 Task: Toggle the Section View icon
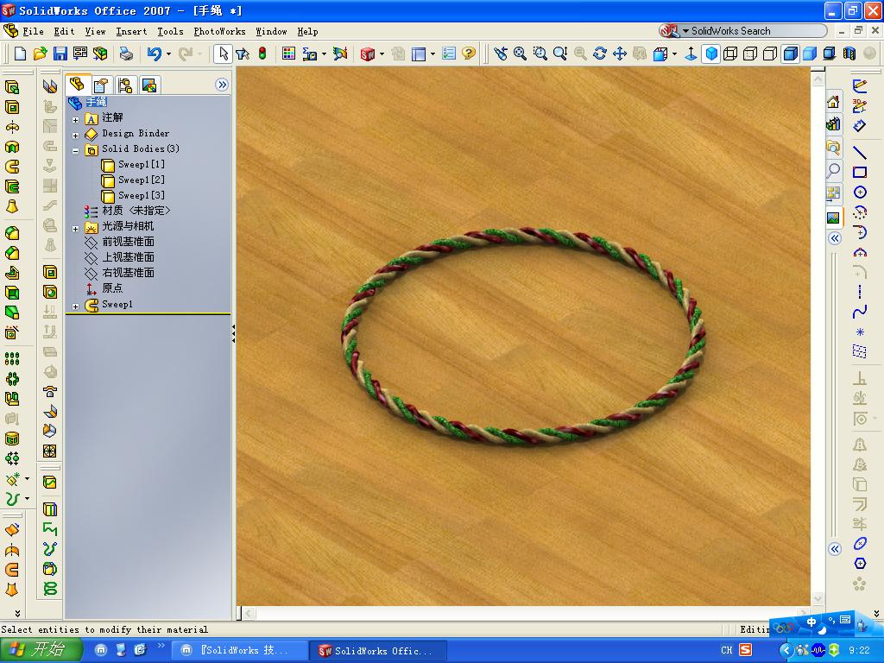849,54
